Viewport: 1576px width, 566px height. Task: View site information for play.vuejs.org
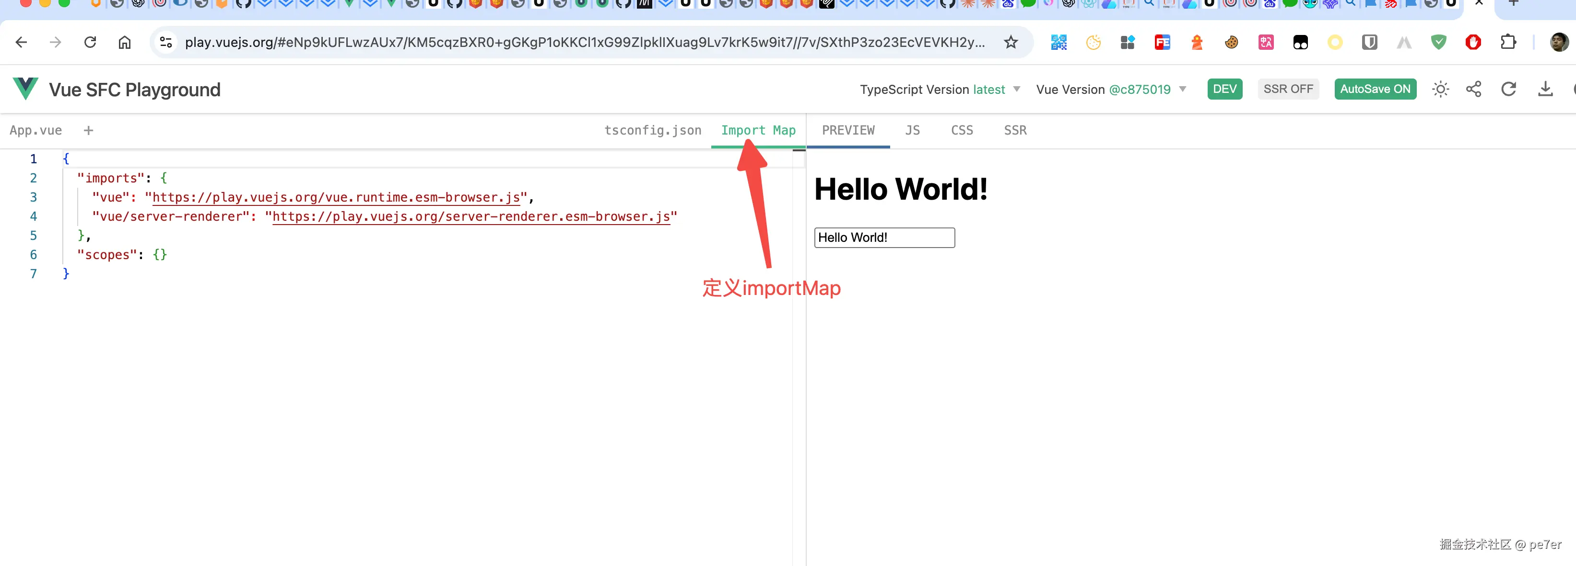tap(166, 42)
